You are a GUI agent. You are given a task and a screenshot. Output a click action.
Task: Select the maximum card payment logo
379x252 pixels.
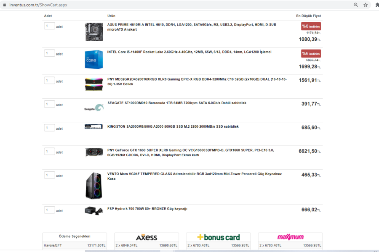(x=290, y=237)
